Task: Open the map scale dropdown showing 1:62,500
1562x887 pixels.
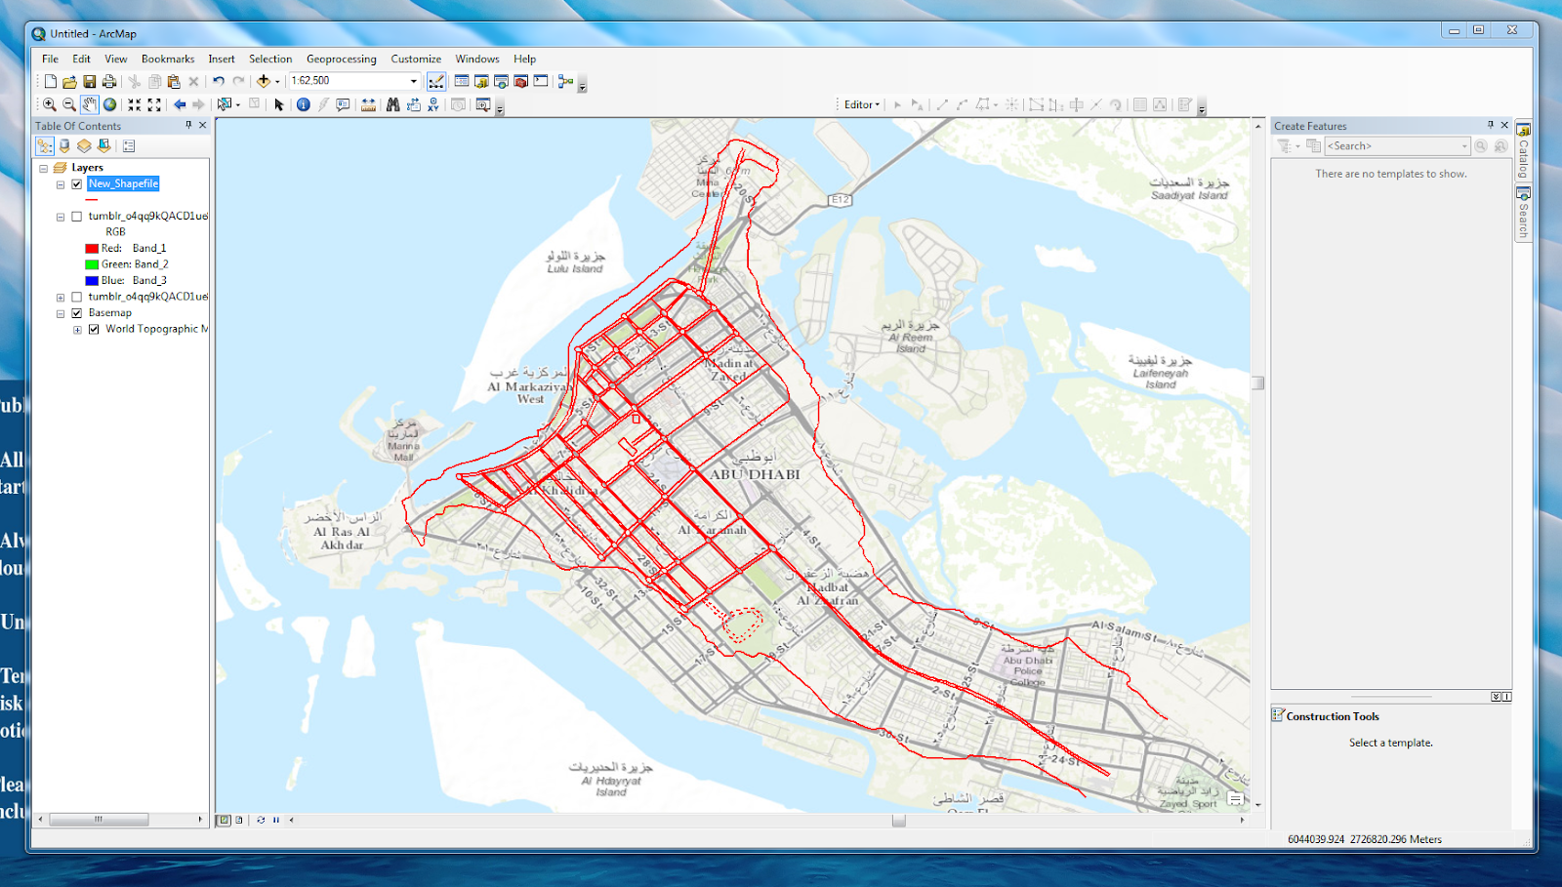Action: [415, 81]
